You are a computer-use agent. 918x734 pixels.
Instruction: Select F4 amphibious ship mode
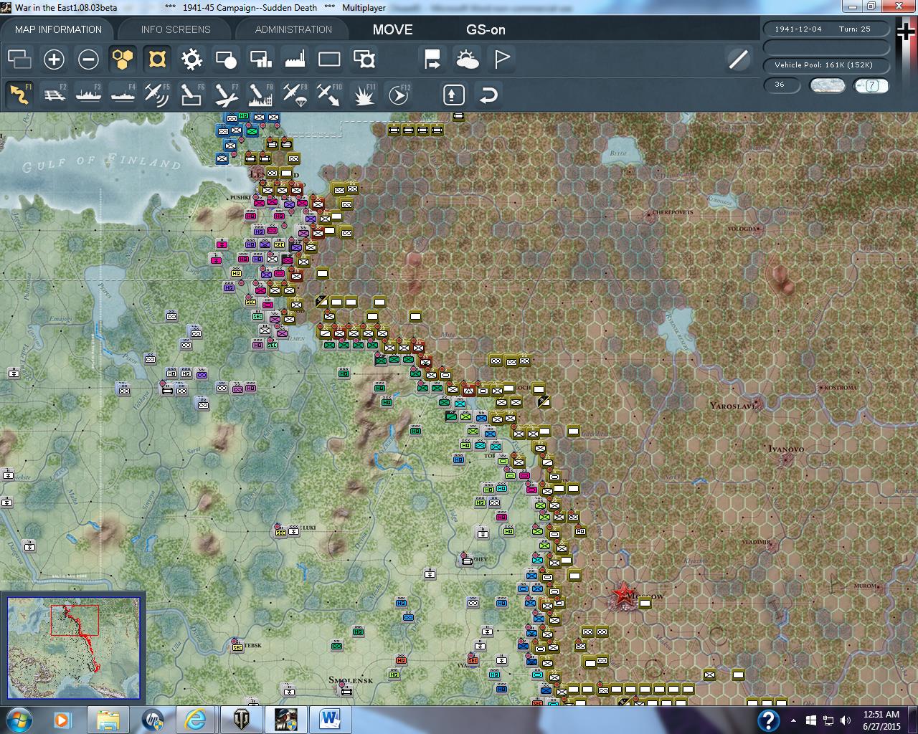pos(123,95)
